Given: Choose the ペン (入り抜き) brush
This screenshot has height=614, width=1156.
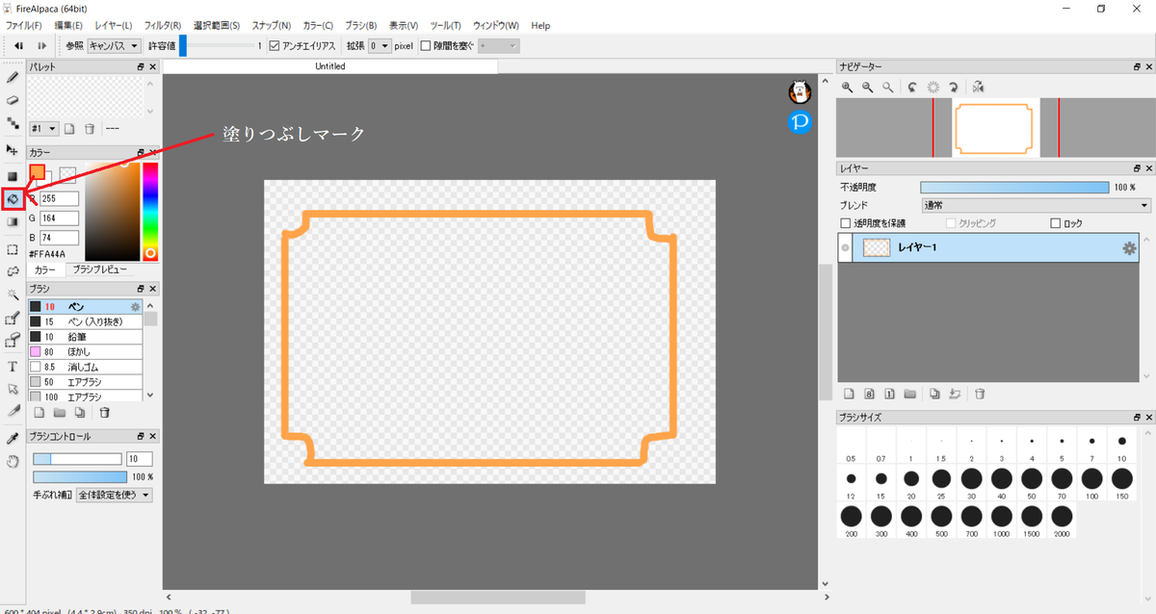Looking at the screenshot, I should 85,321.
